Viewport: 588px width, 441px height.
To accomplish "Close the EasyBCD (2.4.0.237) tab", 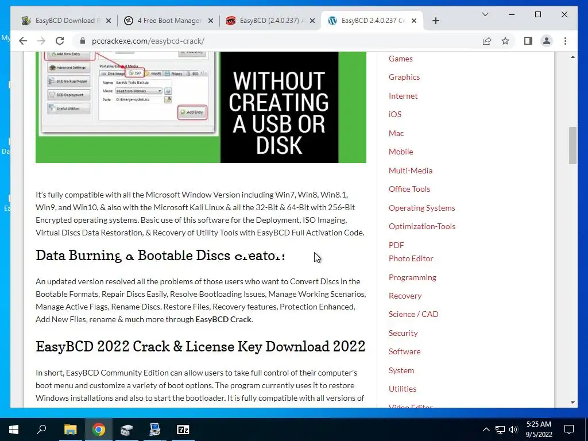I will click(x=312, y=21).
